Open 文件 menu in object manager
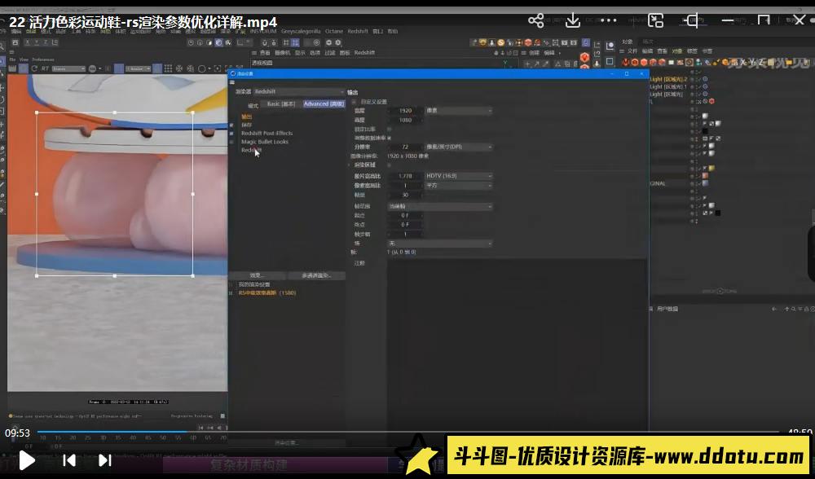The image size is (815, 479). (x=632, y=51)
